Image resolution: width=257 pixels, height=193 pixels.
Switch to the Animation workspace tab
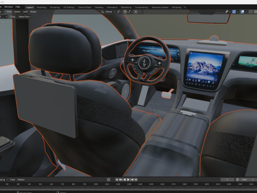112,8
